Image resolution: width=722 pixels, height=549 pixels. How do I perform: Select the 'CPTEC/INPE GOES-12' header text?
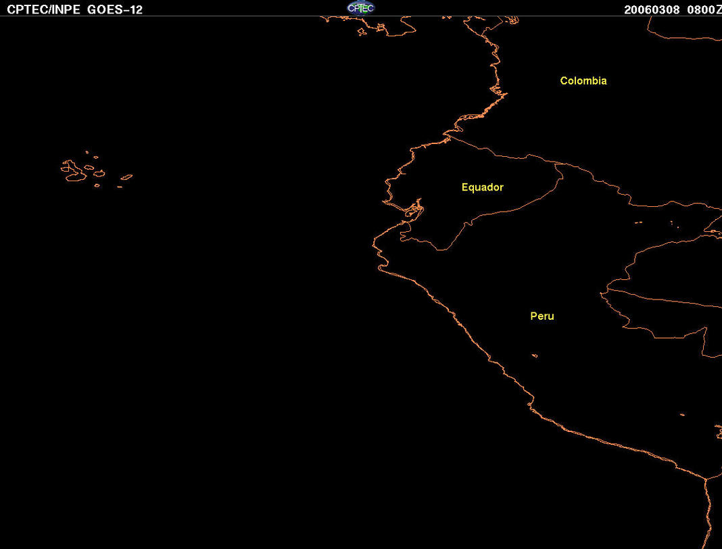74,9
